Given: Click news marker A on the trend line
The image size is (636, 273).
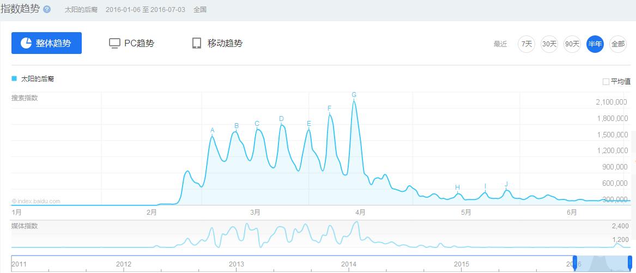Looking at the screenshot, I should [213, 131].
